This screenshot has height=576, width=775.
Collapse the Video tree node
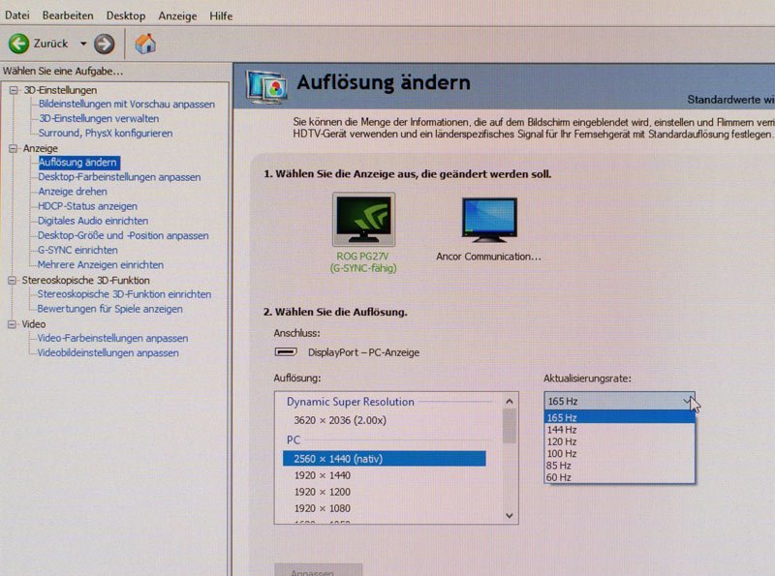12,324
